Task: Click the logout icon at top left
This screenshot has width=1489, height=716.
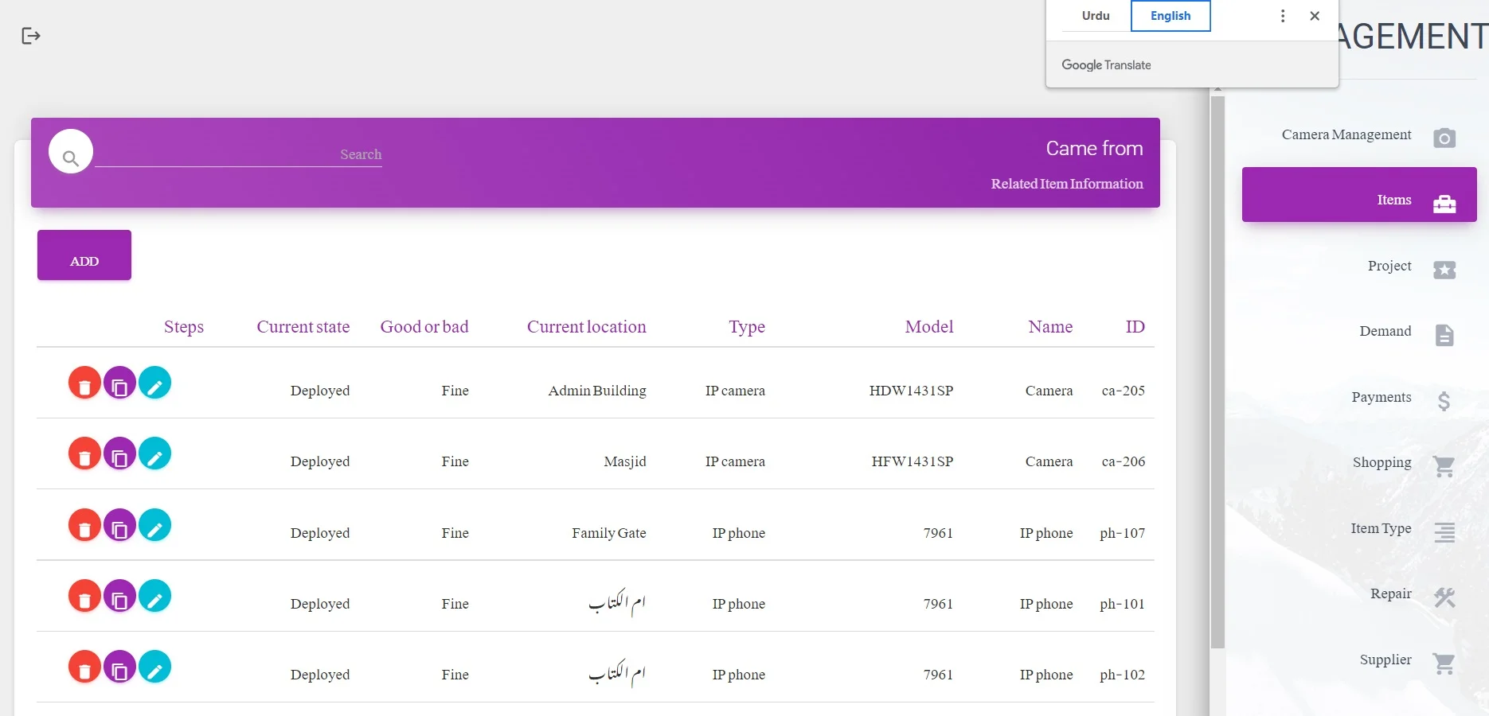Action: 31,36
